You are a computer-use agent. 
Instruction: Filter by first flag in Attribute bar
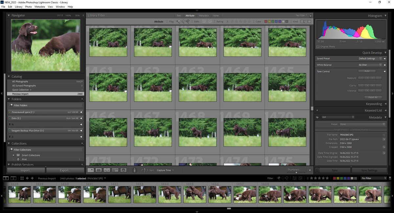(178, 22)
